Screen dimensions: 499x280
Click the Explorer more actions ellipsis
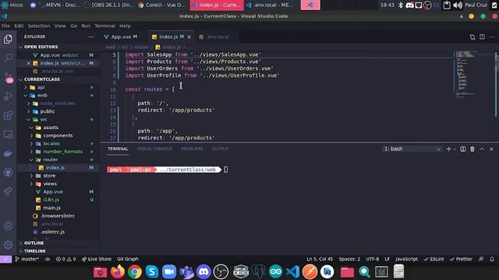(91, 37)
